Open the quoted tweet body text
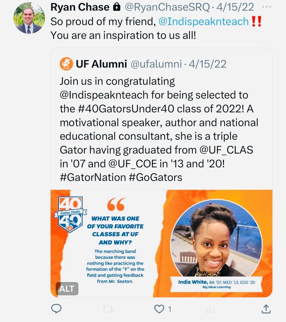Viewport: 286px width, 322px height. point(159,130)
